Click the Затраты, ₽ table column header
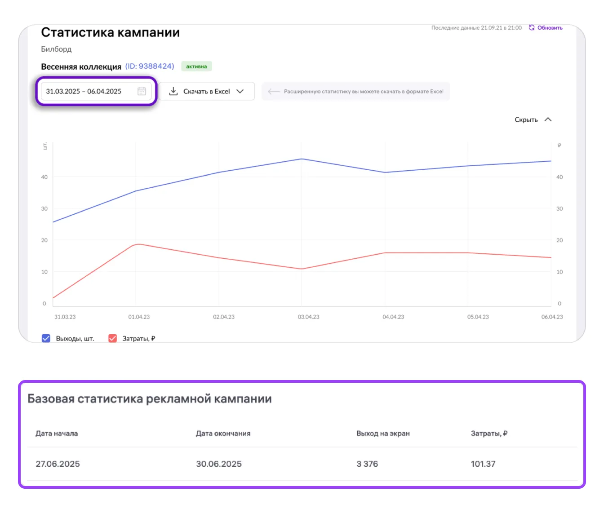 pos(489,433)
